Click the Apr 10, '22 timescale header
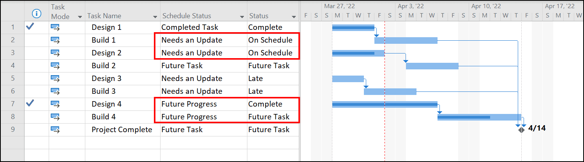Screen dimensions: 584x162 486,6
